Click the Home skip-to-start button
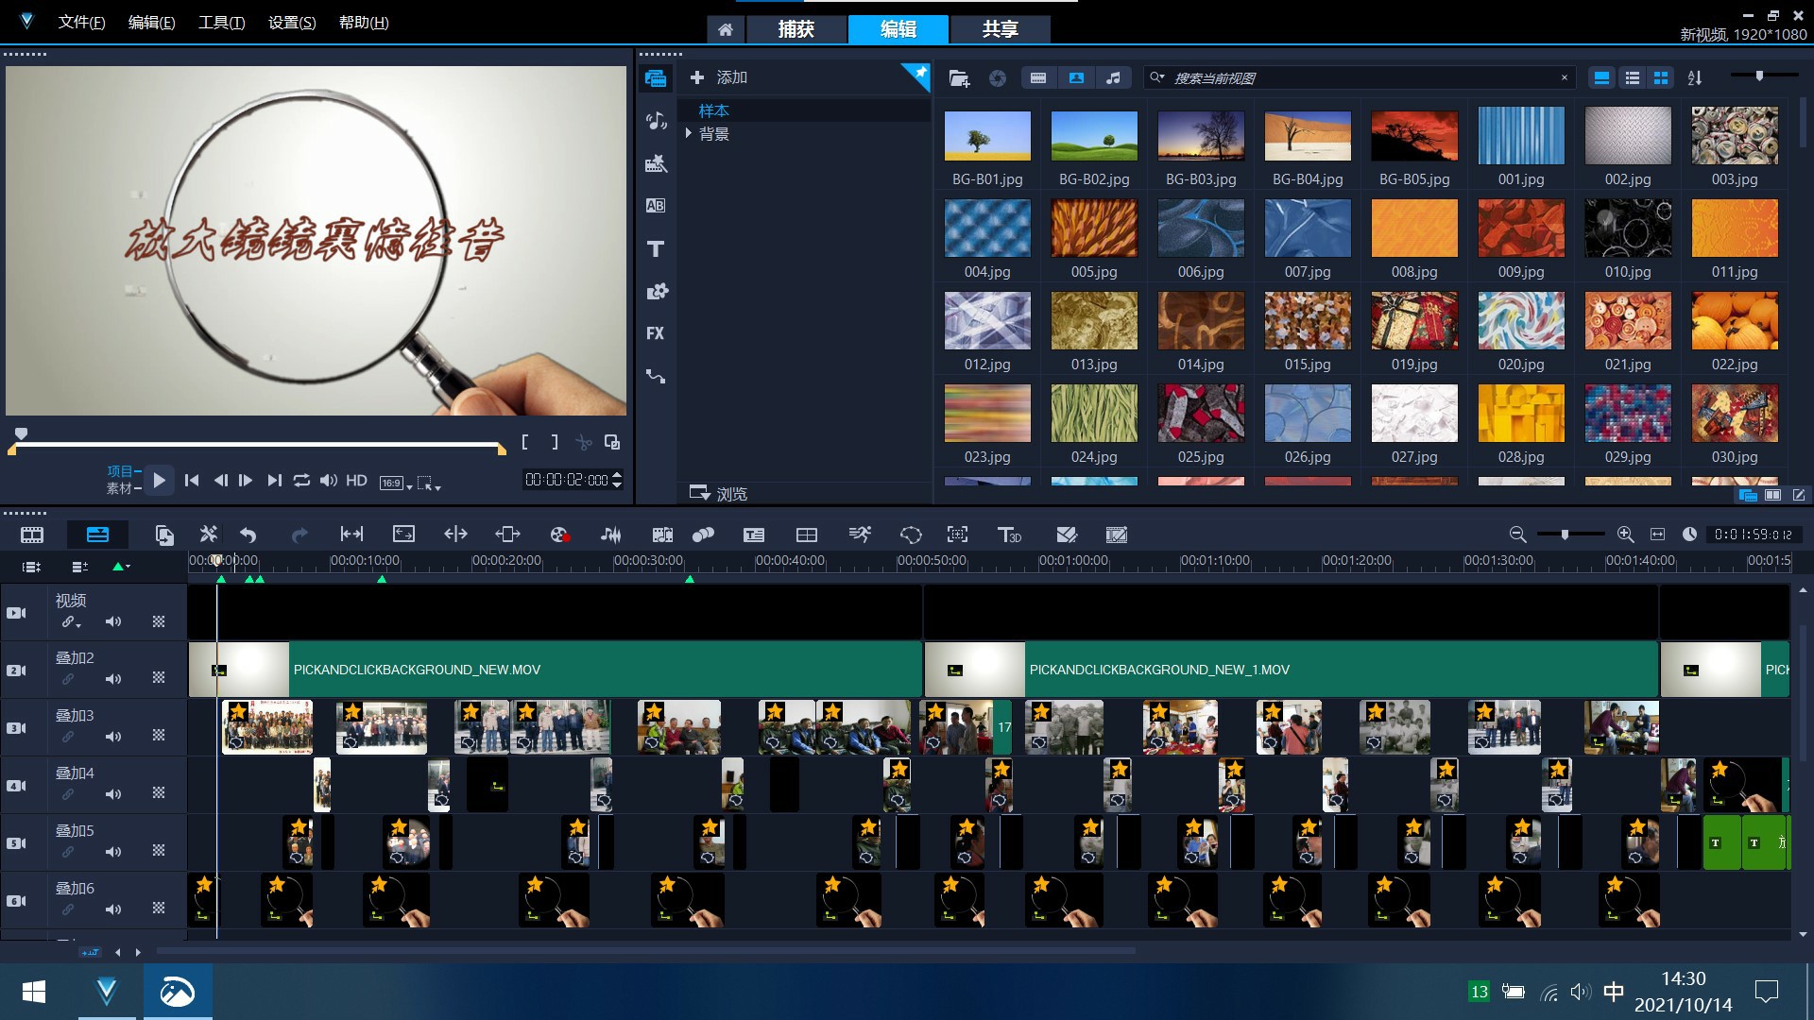This screenshot has height=1020, width=1814. click(x=192, y=481)
